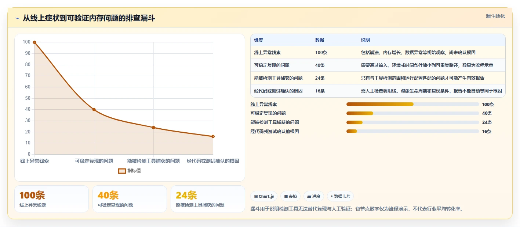Click the lightning icon before the title
The image size is (520, 227).
coord(18,18)
